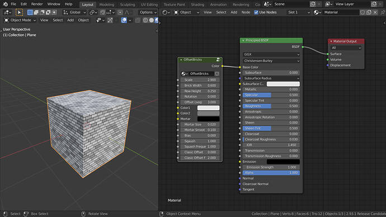
Task: Open the Slot 1 dropdown
Action: coord(299,12)
